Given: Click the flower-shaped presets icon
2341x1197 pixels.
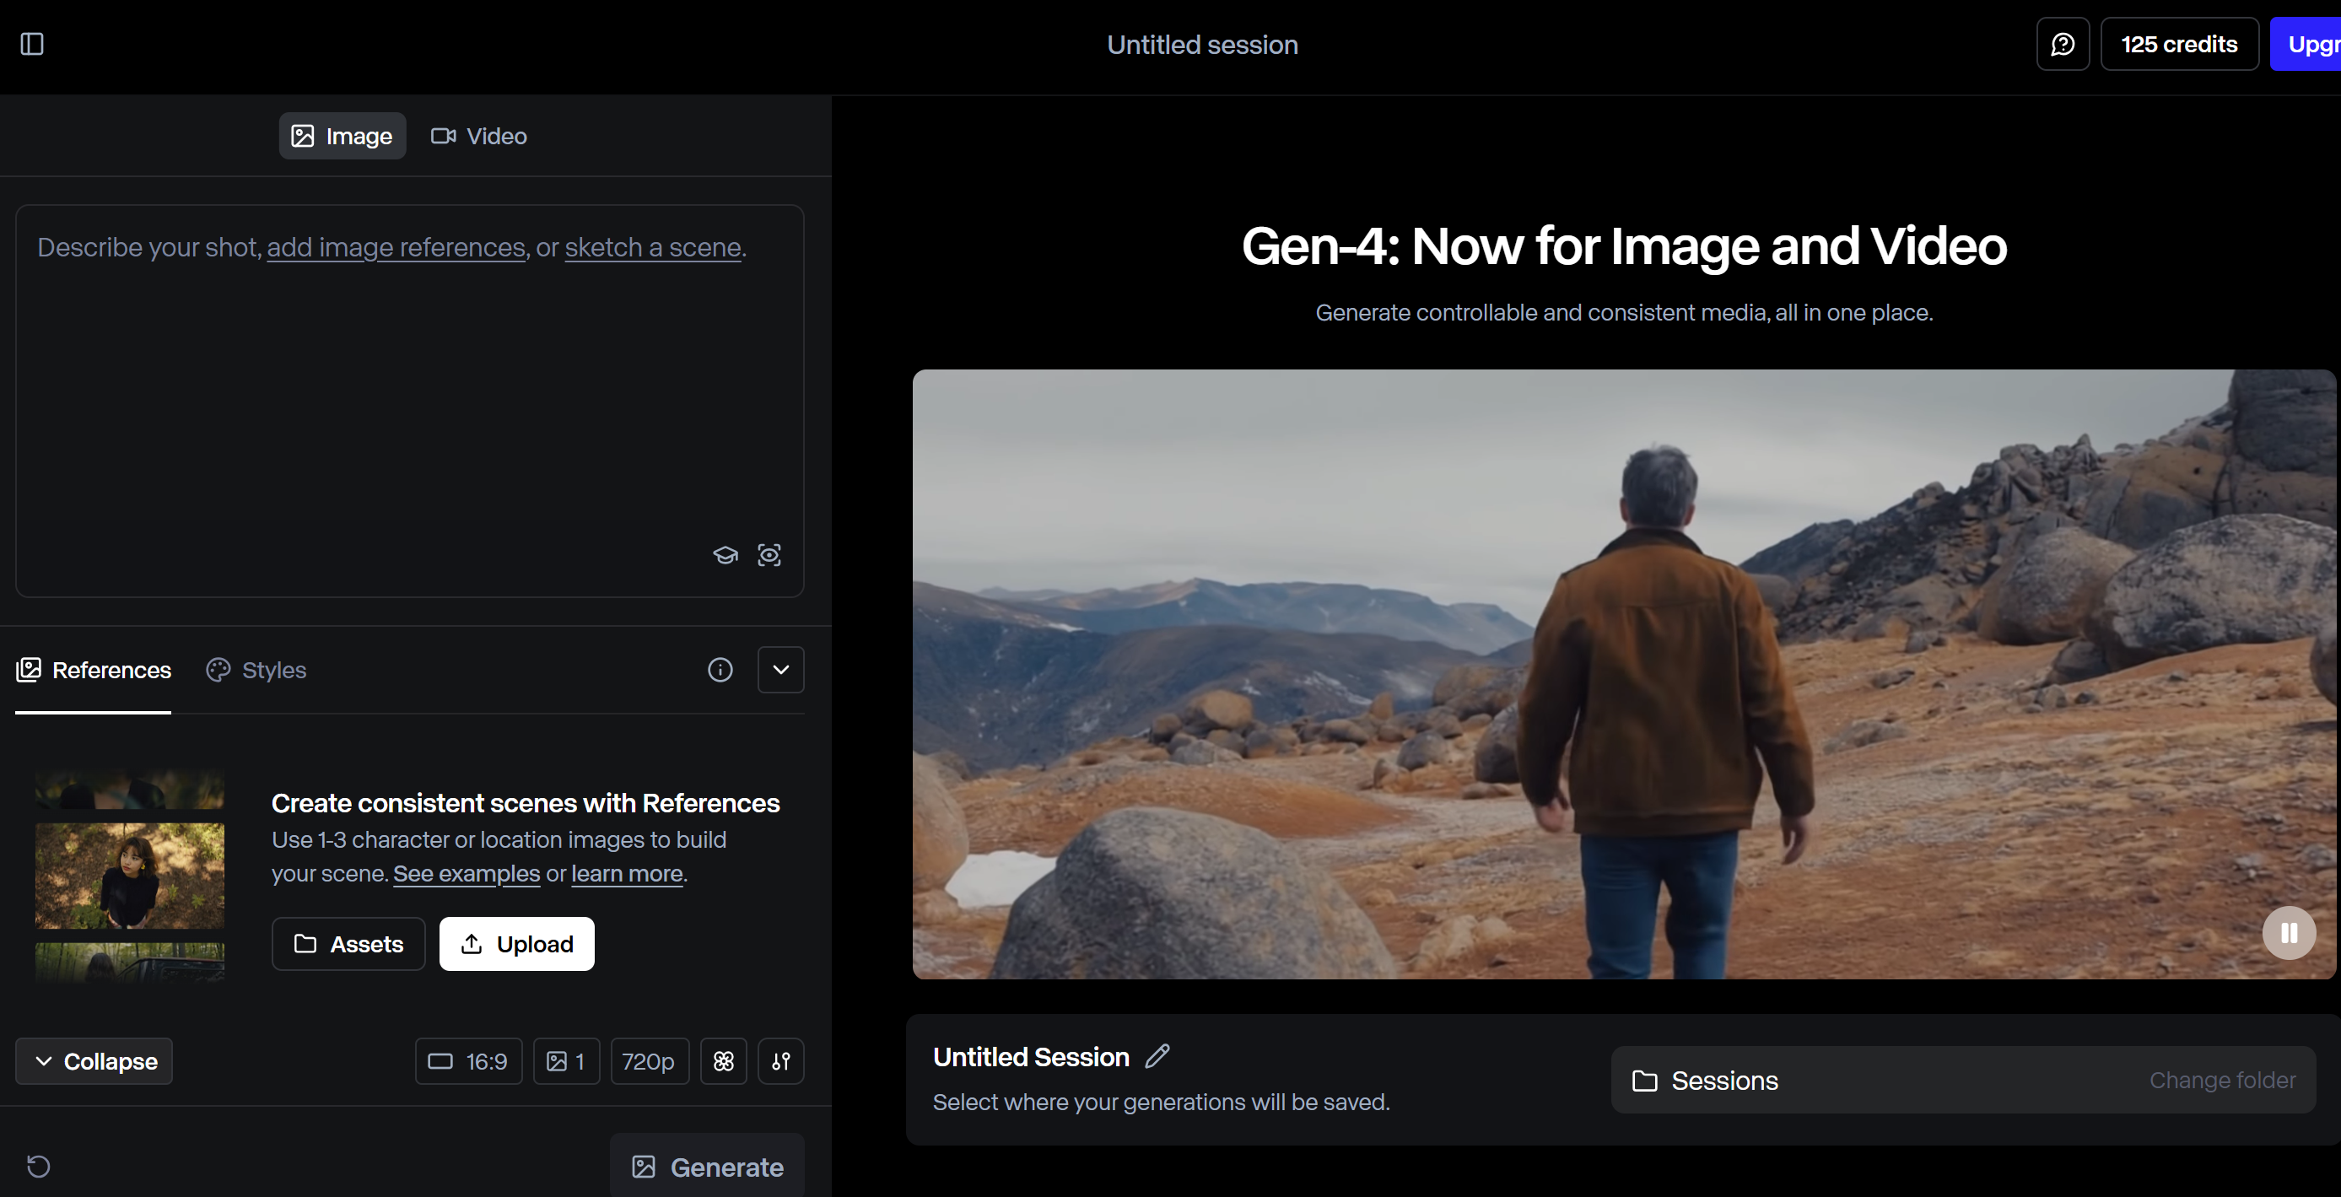Looking at the screenshot, I should pos(723,1060).
